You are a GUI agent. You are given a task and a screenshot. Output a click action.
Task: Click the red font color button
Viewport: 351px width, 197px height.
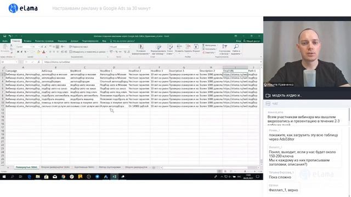click(44, 52)
